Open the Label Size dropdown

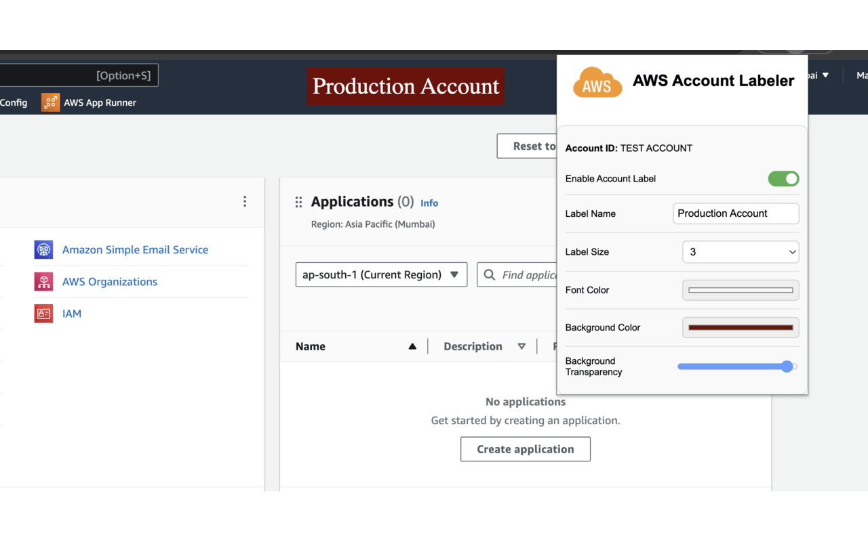click(x=741, y=251)
